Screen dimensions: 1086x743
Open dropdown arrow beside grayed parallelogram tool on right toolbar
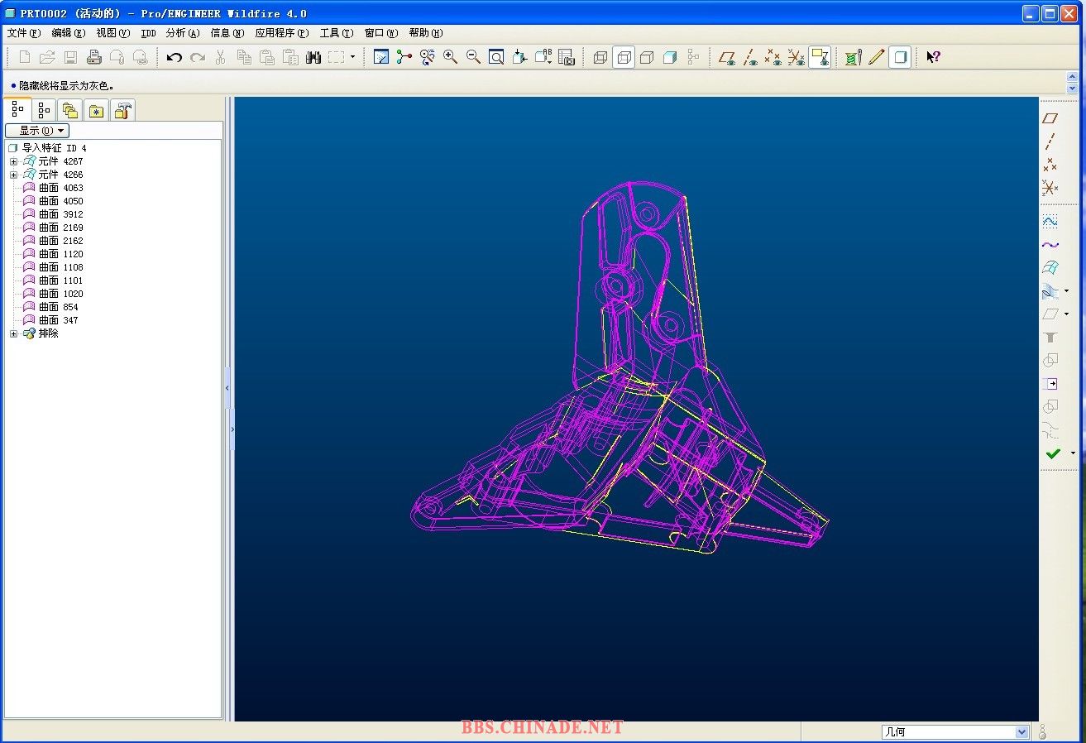click(x=1066, y=314)
